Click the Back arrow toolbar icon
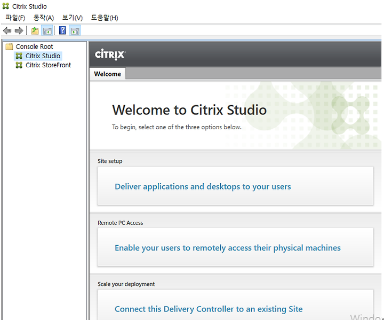The image size is (384, 320). point(7,30)
